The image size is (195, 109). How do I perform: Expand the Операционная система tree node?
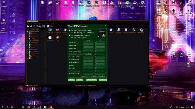click(x=28, y=37)
